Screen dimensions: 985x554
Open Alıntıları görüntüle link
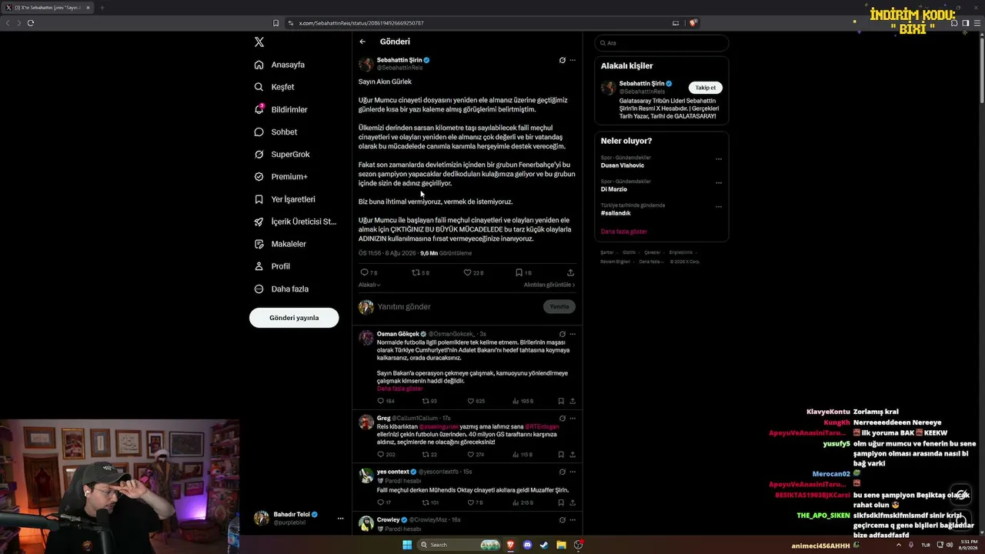pyautogui.click(x=549, y=285)
